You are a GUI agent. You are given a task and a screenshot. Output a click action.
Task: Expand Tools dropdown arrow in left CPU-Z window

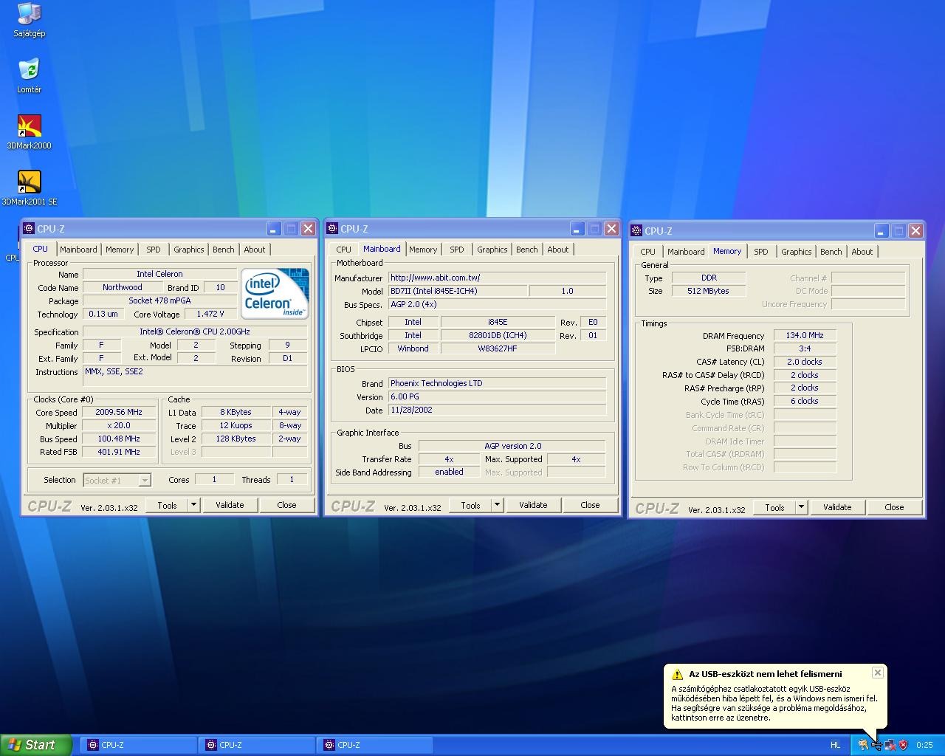pyautogui.click(x=193, y=505)
